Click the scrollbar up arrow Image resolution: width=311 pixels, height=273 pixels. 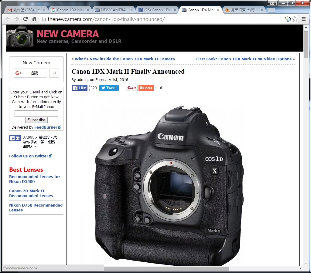(x=306, y=28)
